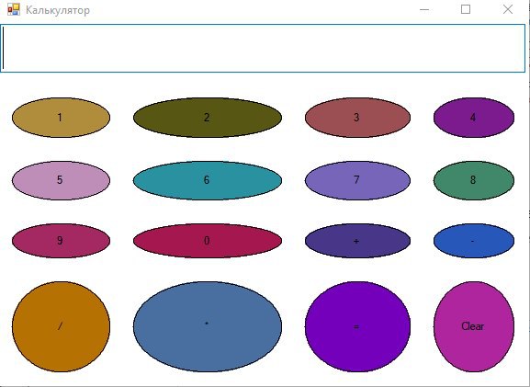530x387 pixels.
Task: Select the magenta oval button labeled 9
Action: coord(61,241)
